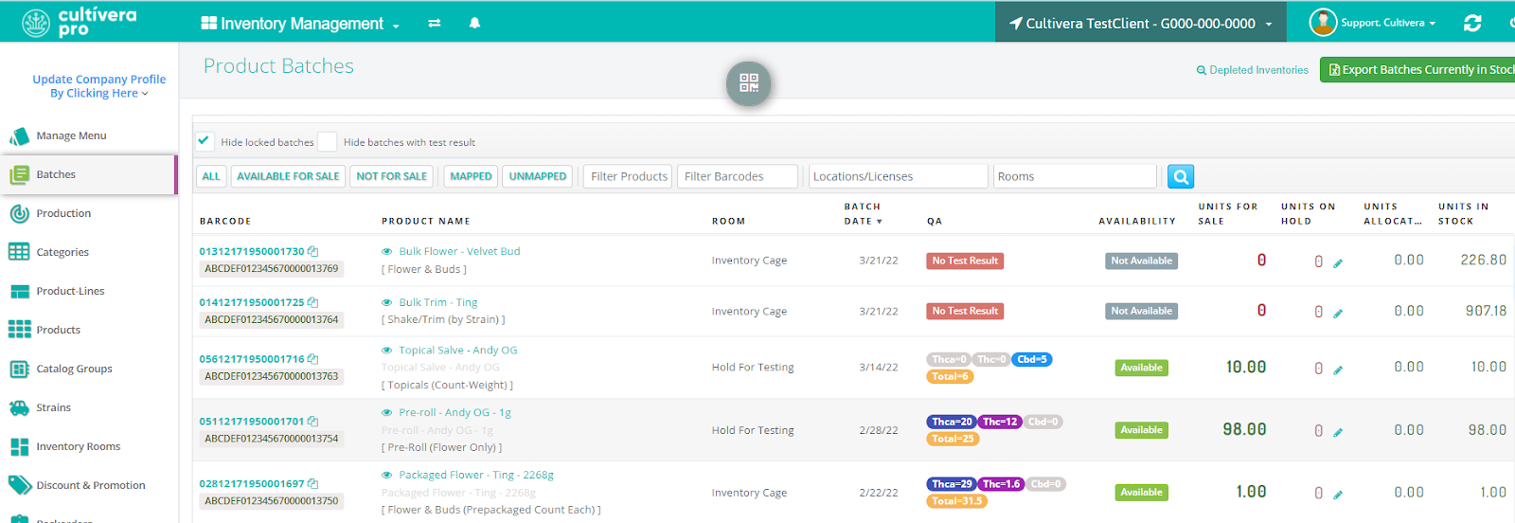Sort by Batch Date column
The width and height of the screenshot is (1515, 523).
click(x=863, y=214)
